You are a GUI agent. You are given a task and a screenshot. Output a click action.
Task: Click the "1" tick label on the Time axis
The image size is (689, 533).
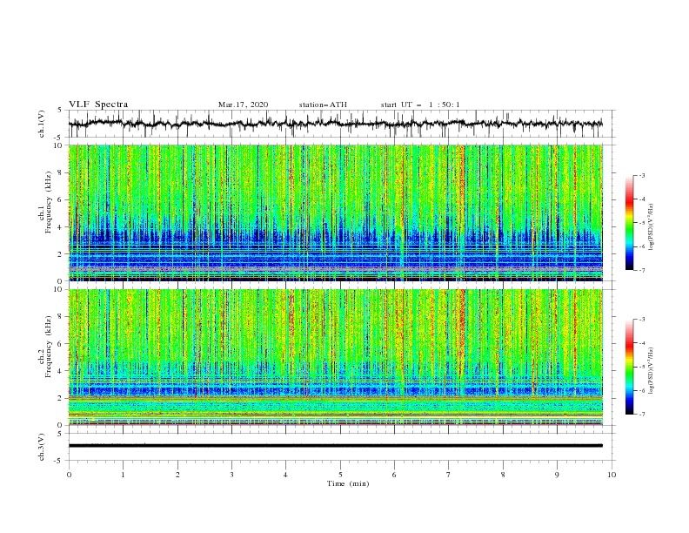pos(123,475)
